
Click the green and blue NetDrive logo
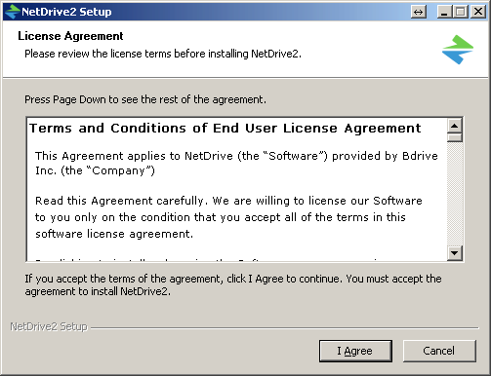[x=458, y=50]
